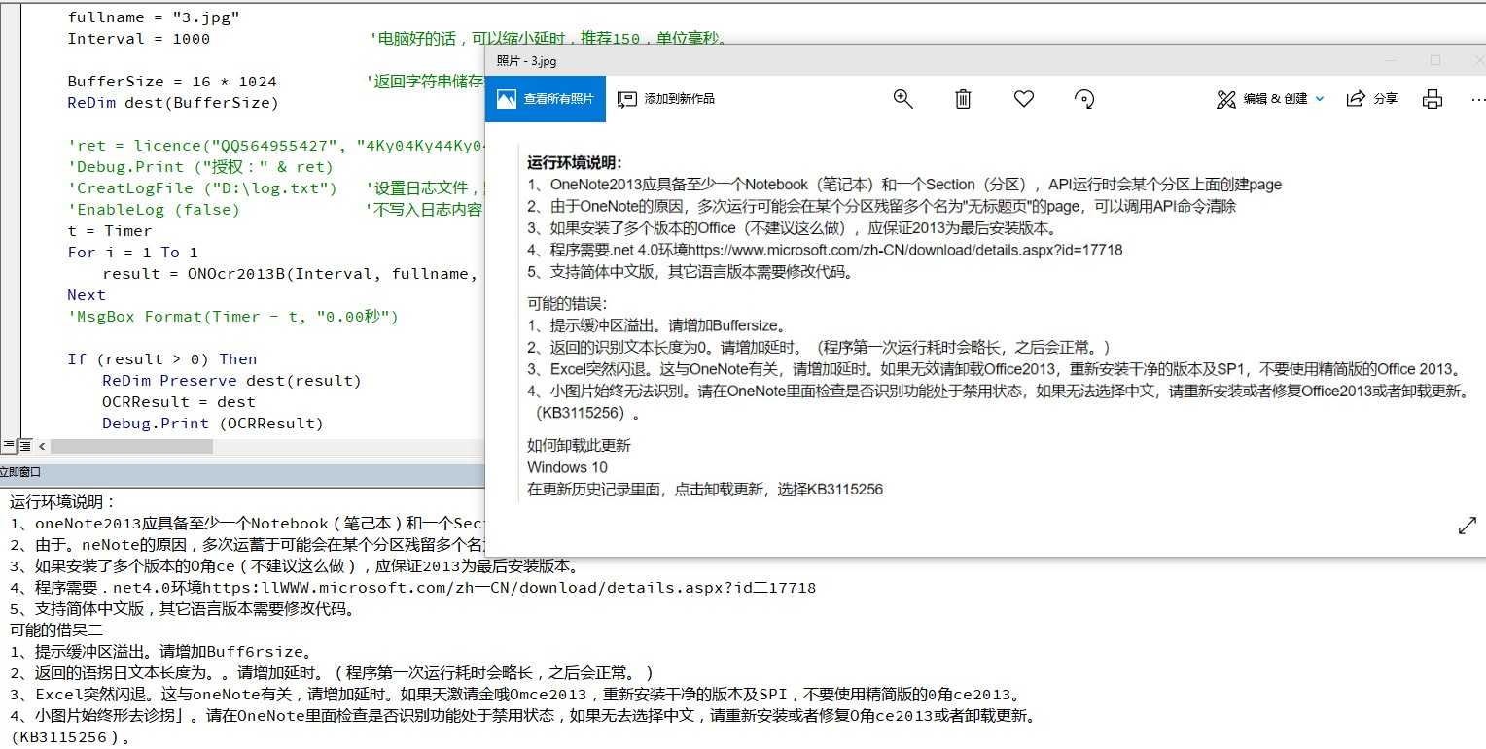Open all photos view in Photos app
1486x749 pixels.
pyautogui.click(x=545, y=99)
